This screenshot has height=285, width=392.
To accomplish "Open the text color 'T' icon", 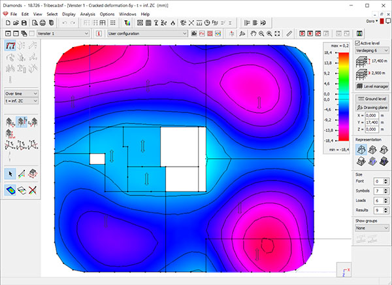I will click(x=127, y=23).
